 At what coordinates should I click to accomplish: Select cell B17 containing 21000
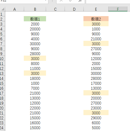click(35, 93)
